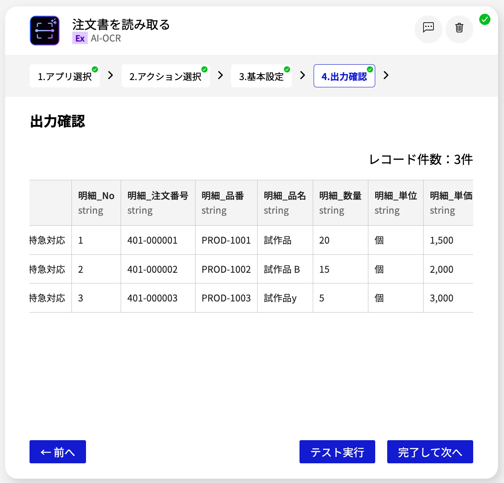Click cell PROD-1002
Screen dimensions: 504x483
tap(226, 269)
